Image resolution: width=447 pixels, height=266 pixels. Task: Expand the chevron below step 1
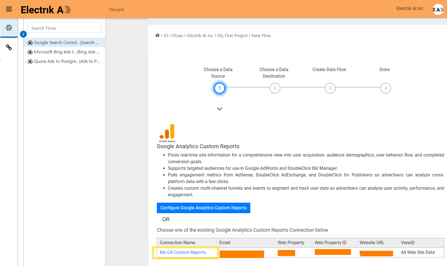(x=220, y=109)
